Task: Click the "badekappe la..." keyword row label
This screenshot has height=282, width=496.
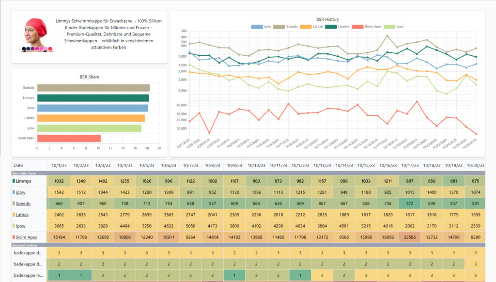Action: click(28, 275)
